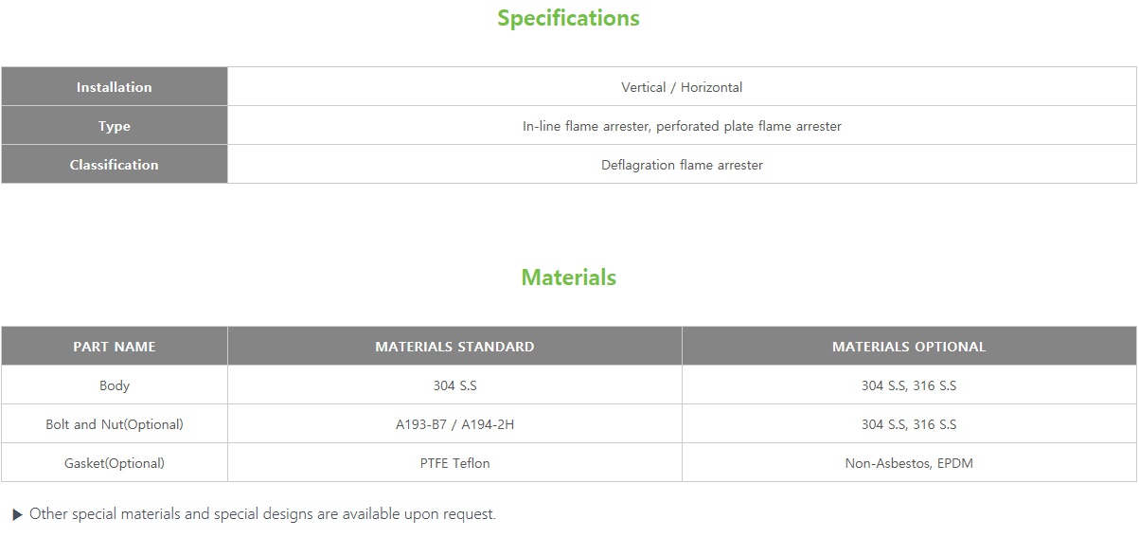Click the Gasket(Optional) cell
The height and width of the screenshot is (537, 1139).
115,463
